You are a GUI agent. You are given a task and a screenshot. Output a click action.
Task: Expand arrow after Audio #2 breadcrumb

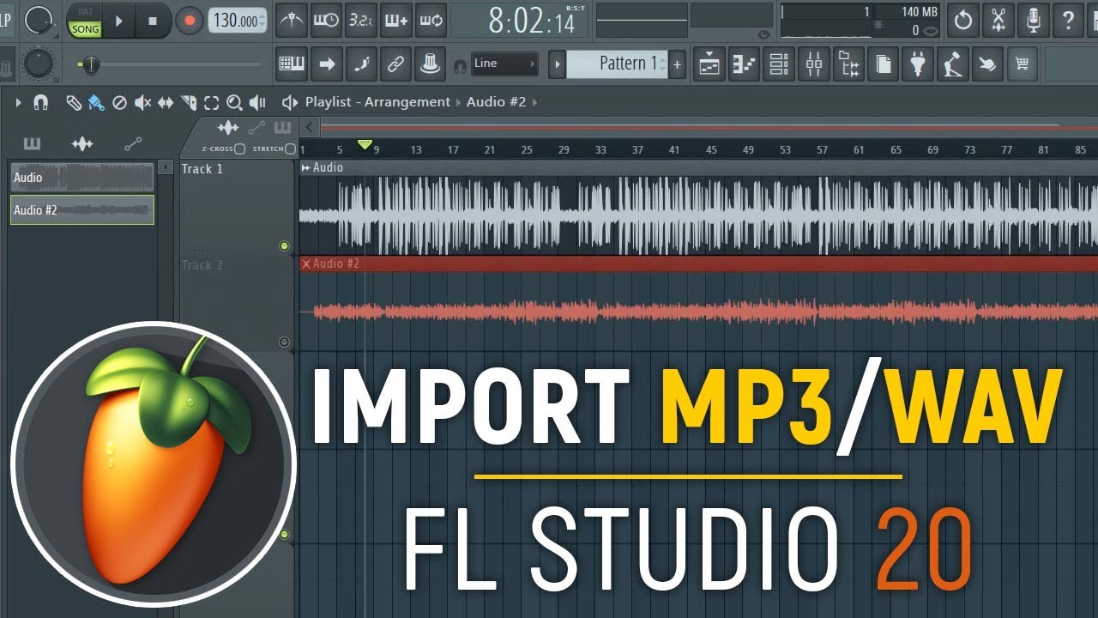534,102
